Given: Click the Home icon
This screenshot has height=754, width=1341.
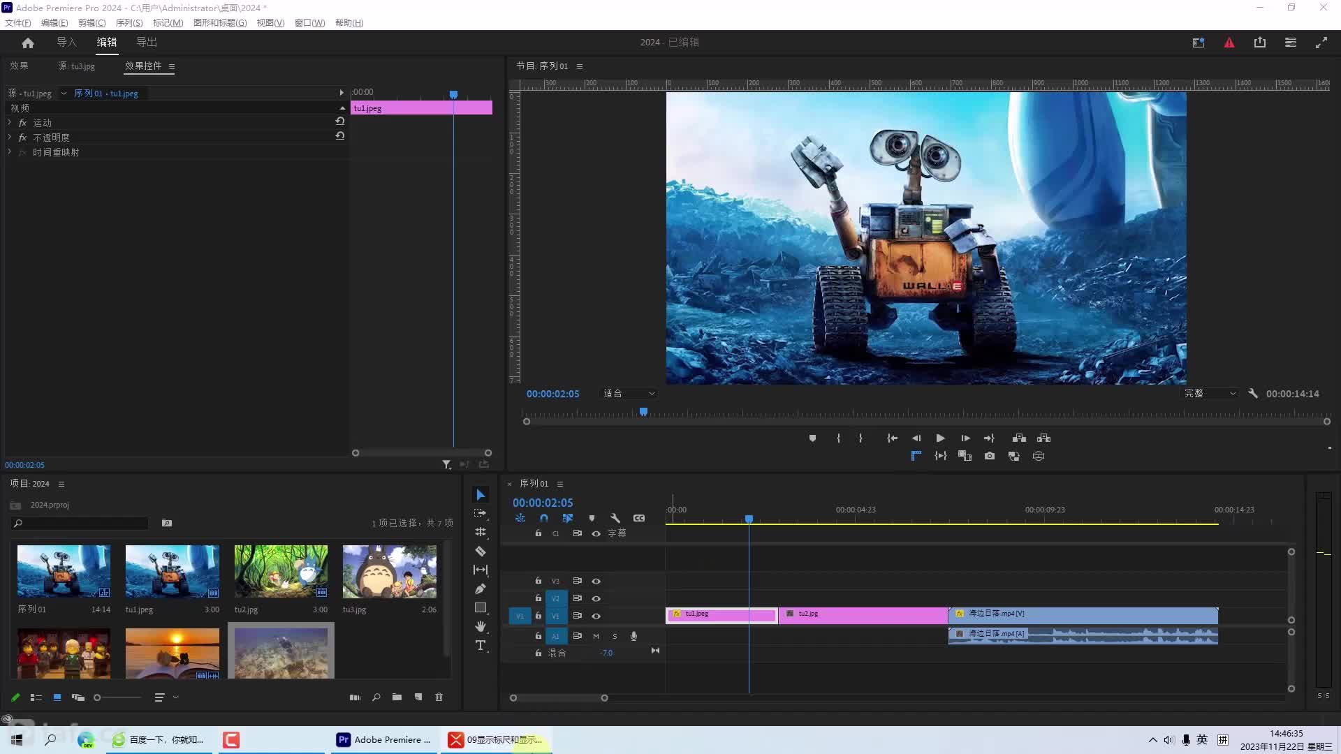Looking at the screenshot, I should click(28, 43).
